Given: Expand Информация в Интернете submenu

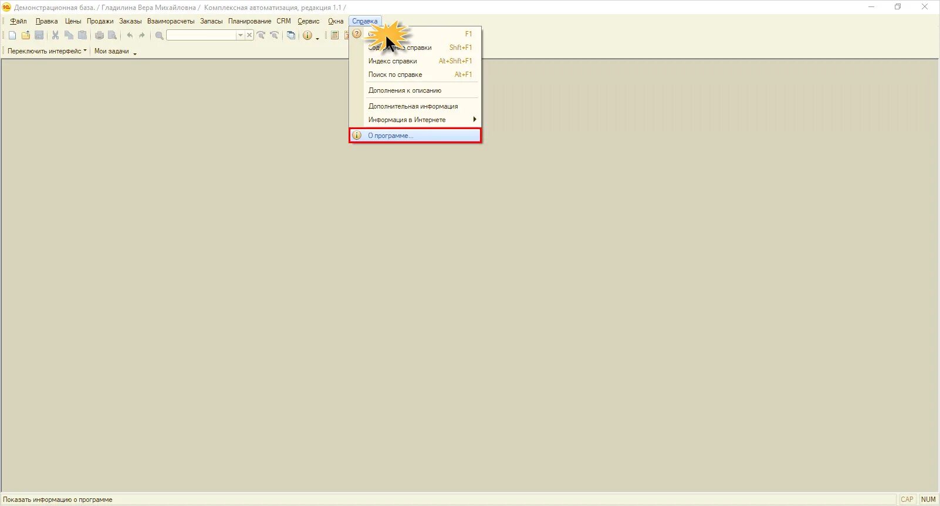Looking at the screenshot, I should [x=474, y=119].
